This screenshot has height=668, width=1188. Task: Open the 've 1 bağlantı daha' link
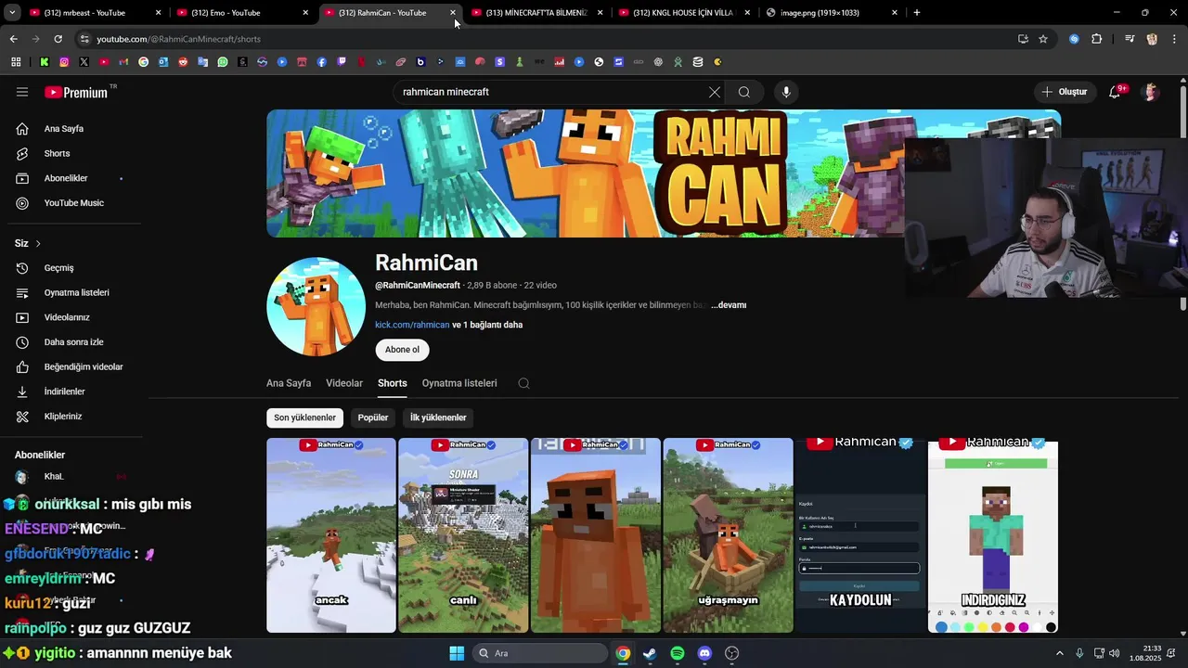coord(487,325)
